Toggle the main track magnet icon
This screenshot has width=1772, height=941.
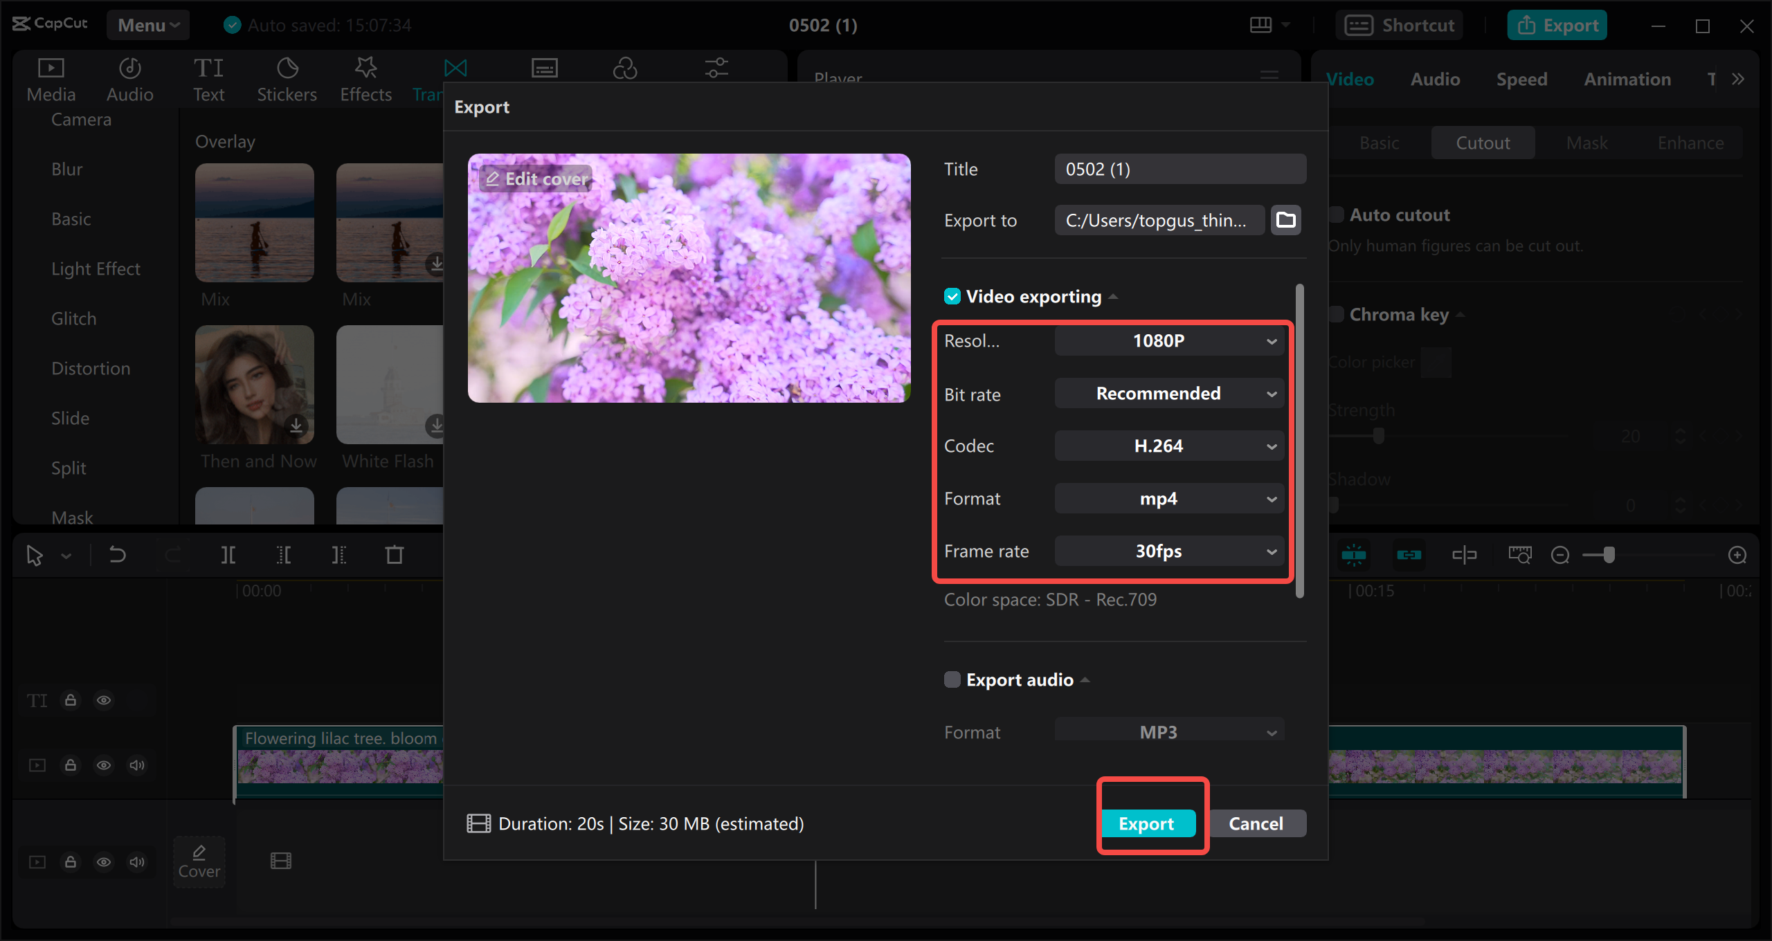coord(1354,555)
